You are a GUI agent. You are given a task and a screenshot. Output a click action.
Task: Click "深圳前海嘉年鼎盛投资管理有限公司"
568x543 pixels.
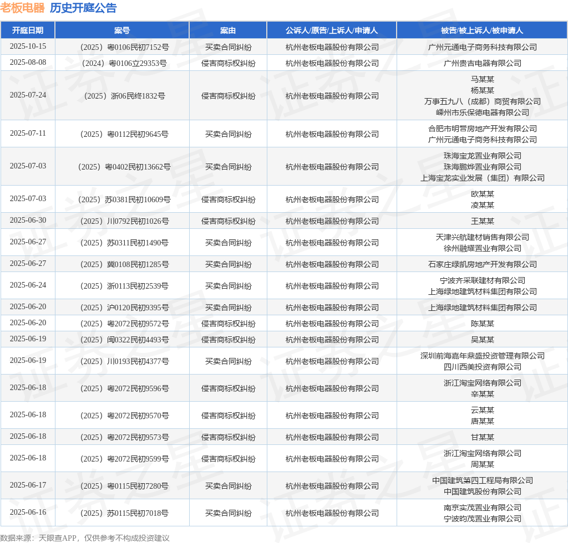(x=483, y=356)
